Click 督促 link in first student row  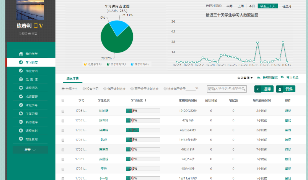tap(288, 111)
